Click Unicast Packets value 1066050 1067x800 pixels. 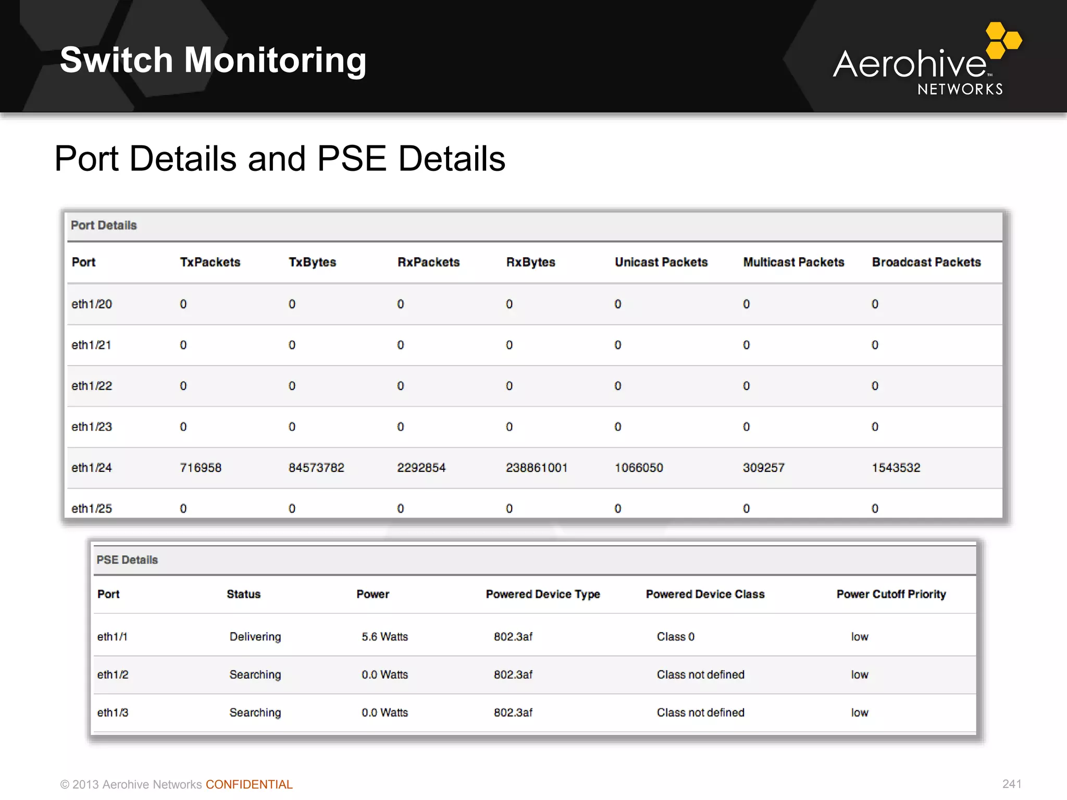pyautogui.click(x=639, y=468)
